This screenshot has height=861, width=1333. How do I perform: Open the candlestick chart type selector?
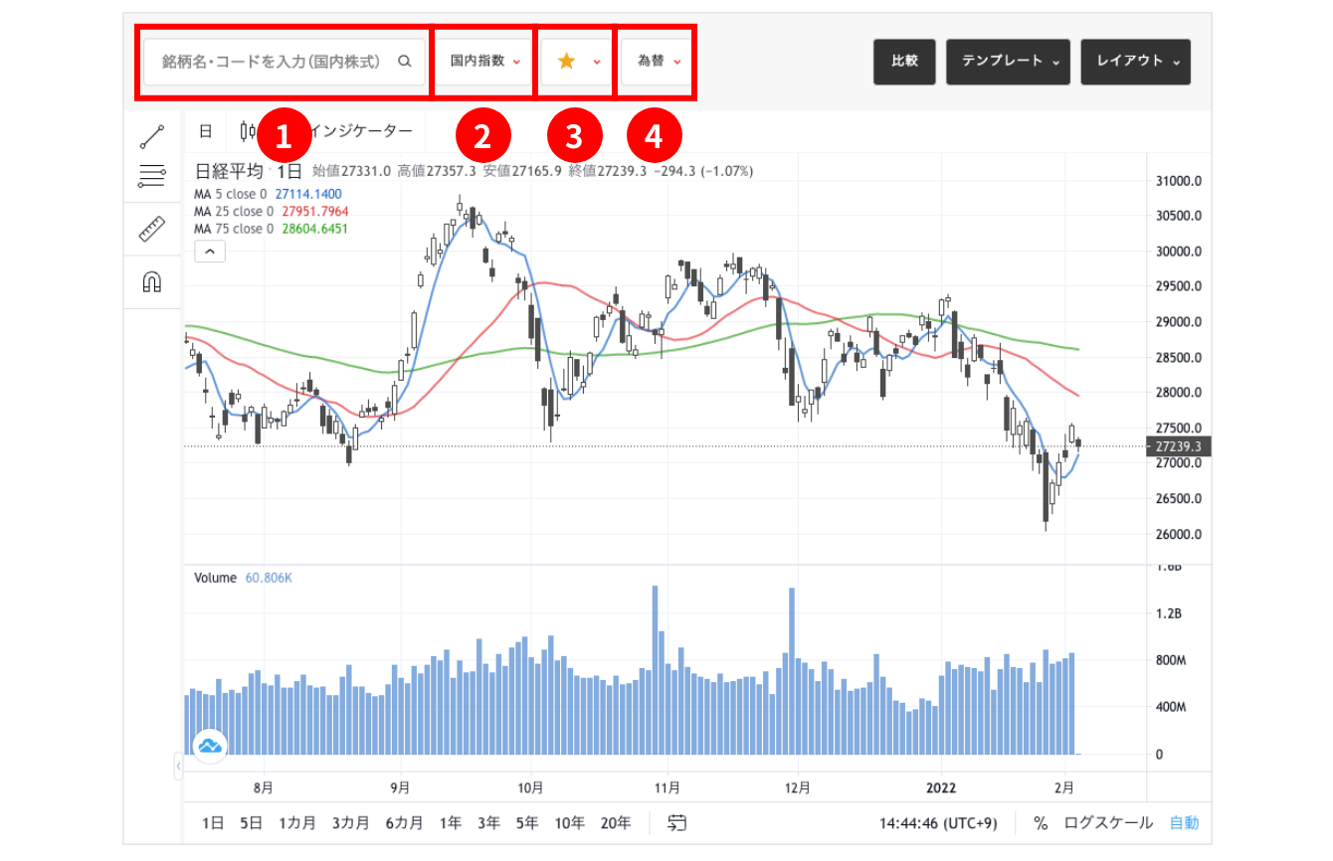pos(248,131)
